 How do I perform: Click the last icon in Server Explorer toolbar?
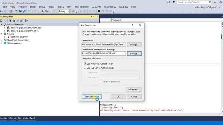26,21
